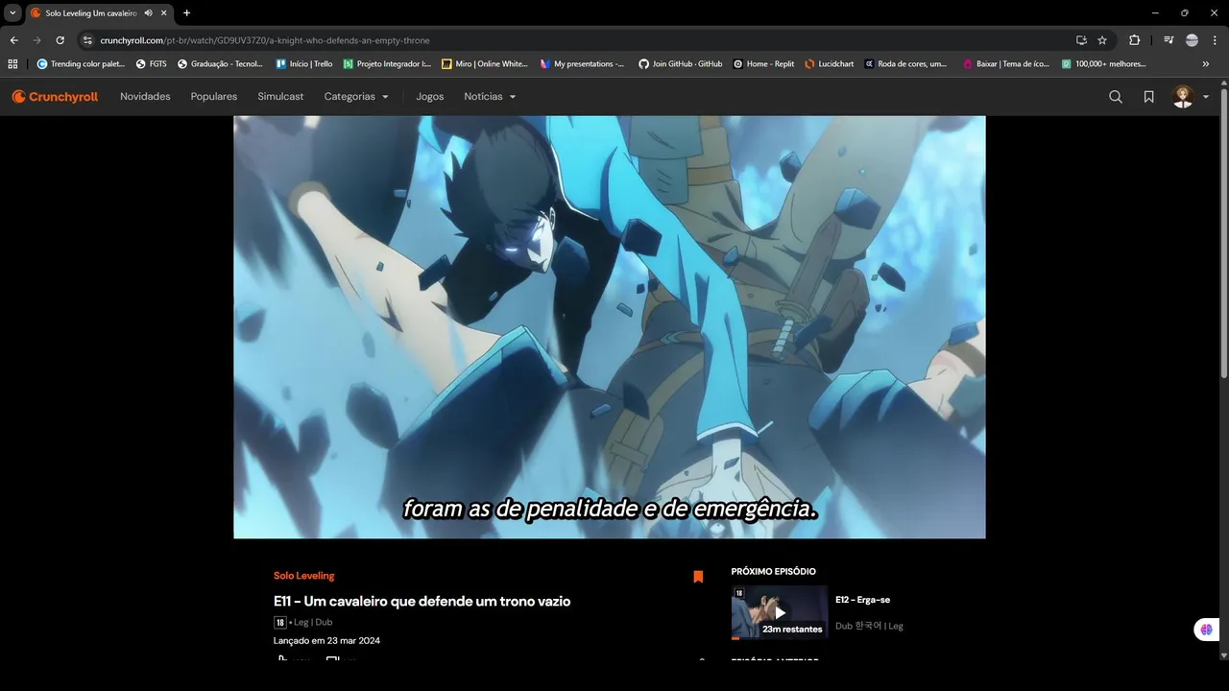Screen dimensions: 1229x691
Task: Expand the bookmarks overflow chevron
Action: click(x=1206, y=64)
